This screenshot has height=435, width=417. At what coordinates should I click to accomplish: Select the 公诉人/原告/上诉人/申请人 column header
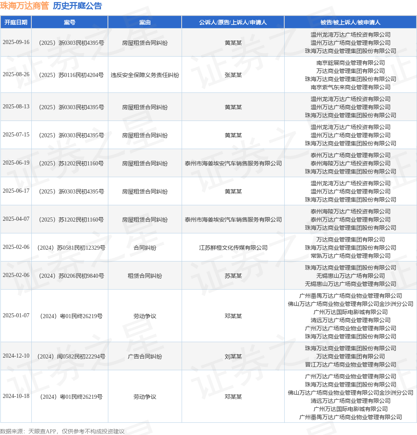[x=233, y=22]
